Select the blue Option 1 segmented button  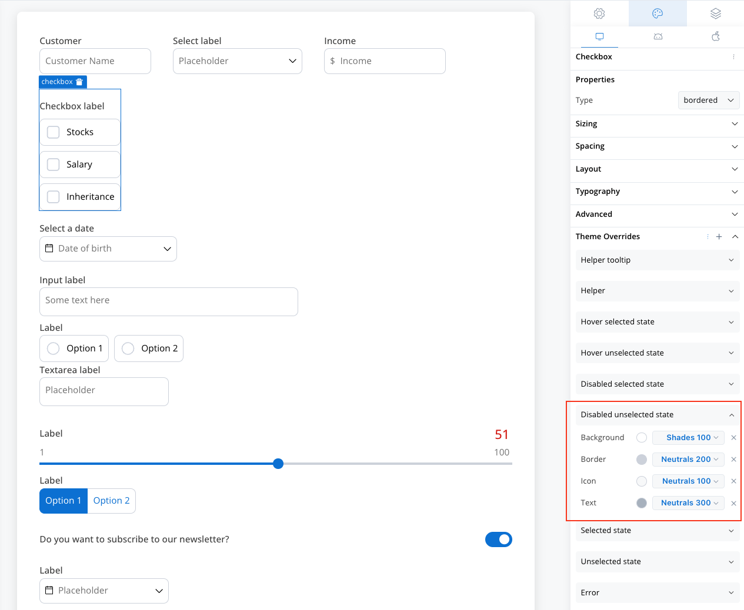pyautogui.click(x=64, y=501)
